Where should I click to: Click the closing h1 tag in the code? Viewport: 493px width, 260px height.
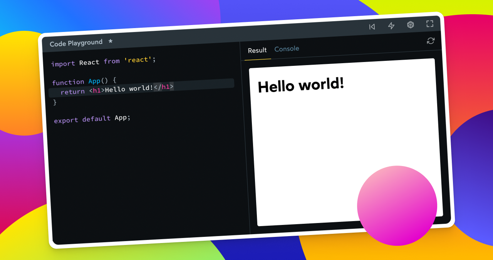click(163, 87)
